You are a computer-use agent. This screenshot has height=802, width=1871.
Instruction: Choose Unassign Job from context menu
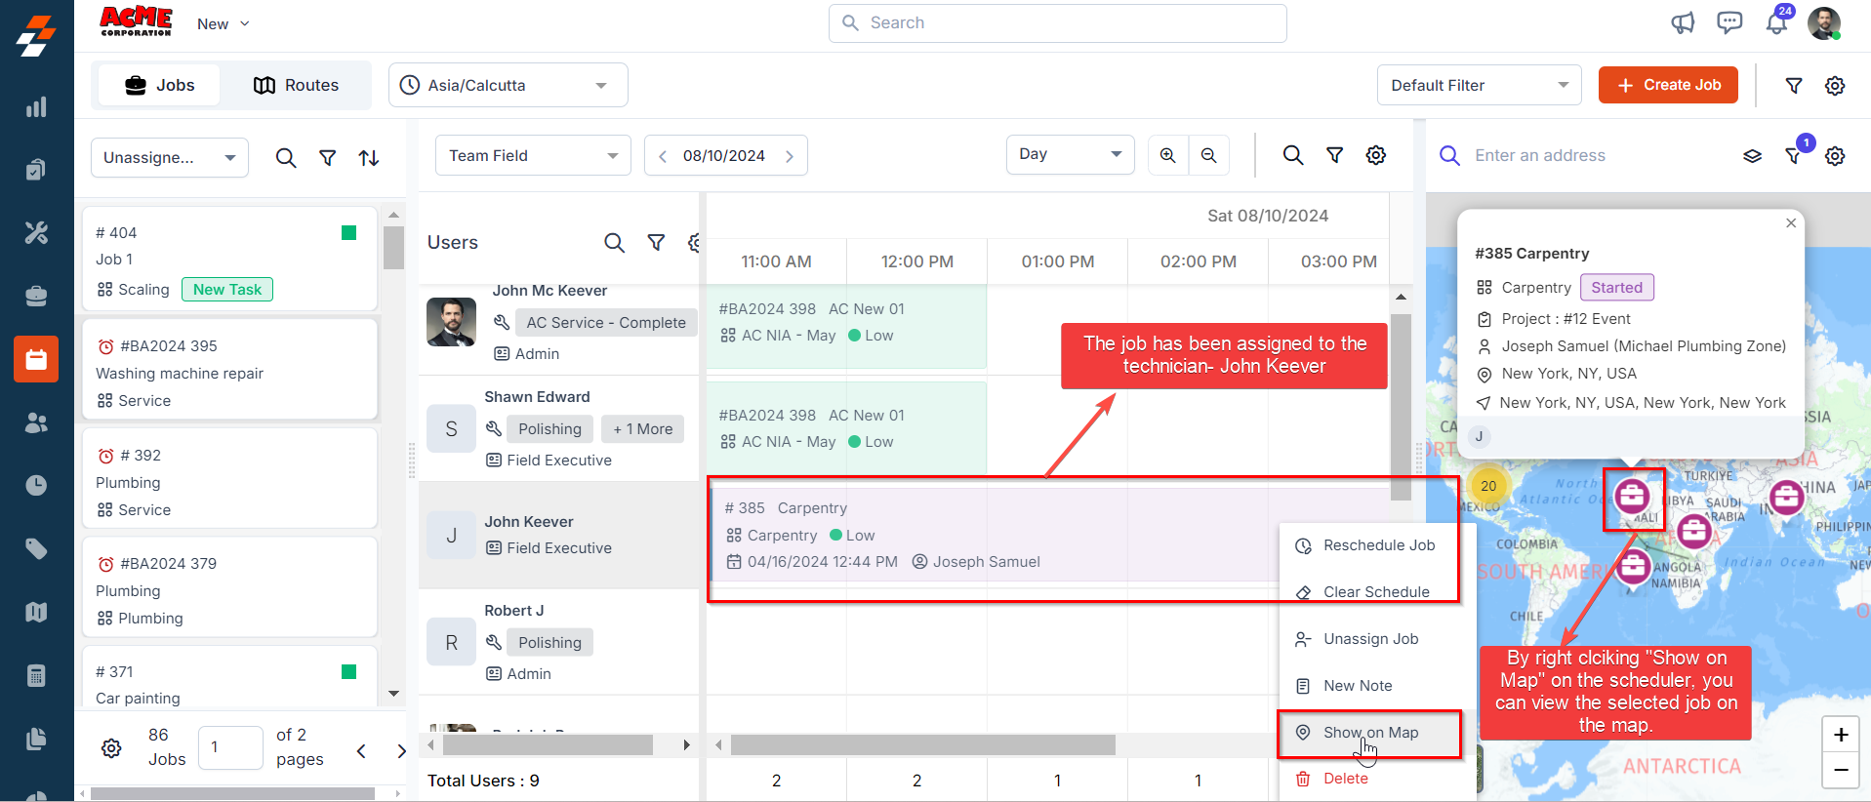coord(1377,639)
